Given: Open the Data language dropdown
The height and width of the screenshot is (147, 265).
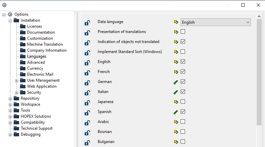Looking at the screenshot, I should tap(216, 22).
